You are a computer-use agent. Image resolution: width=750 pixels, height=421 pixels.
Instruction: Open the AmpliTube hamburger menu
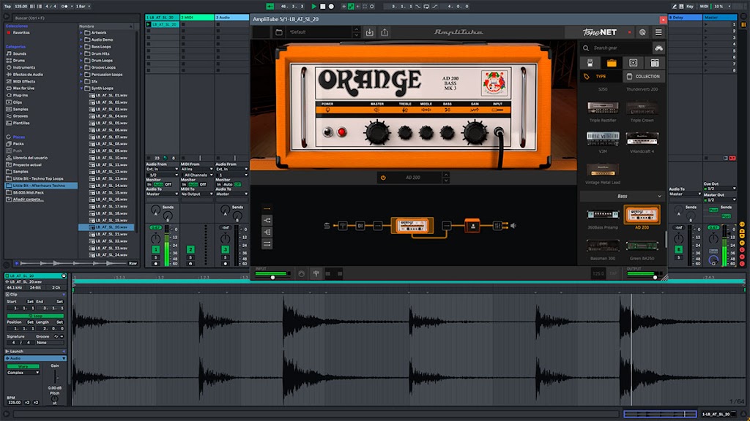(x=658, y=32)
